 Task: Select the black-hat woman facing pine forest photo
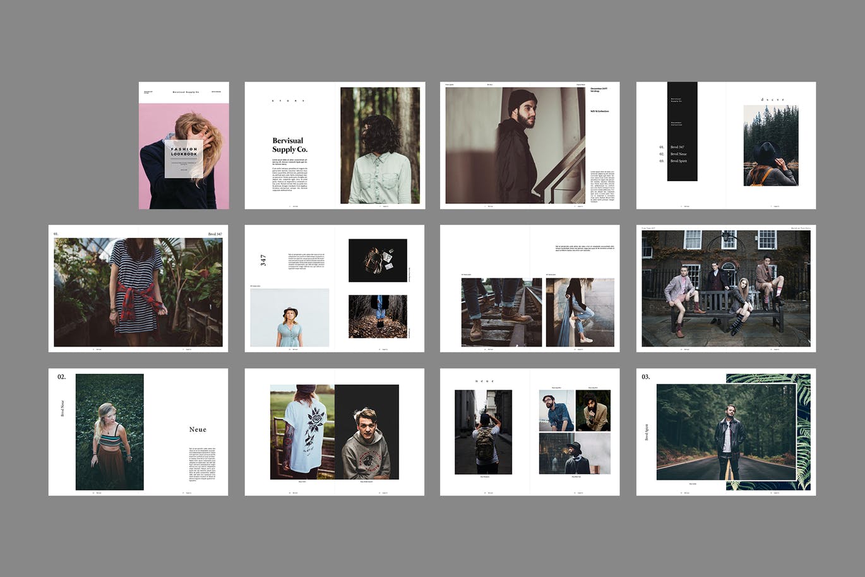pos(770,145)
